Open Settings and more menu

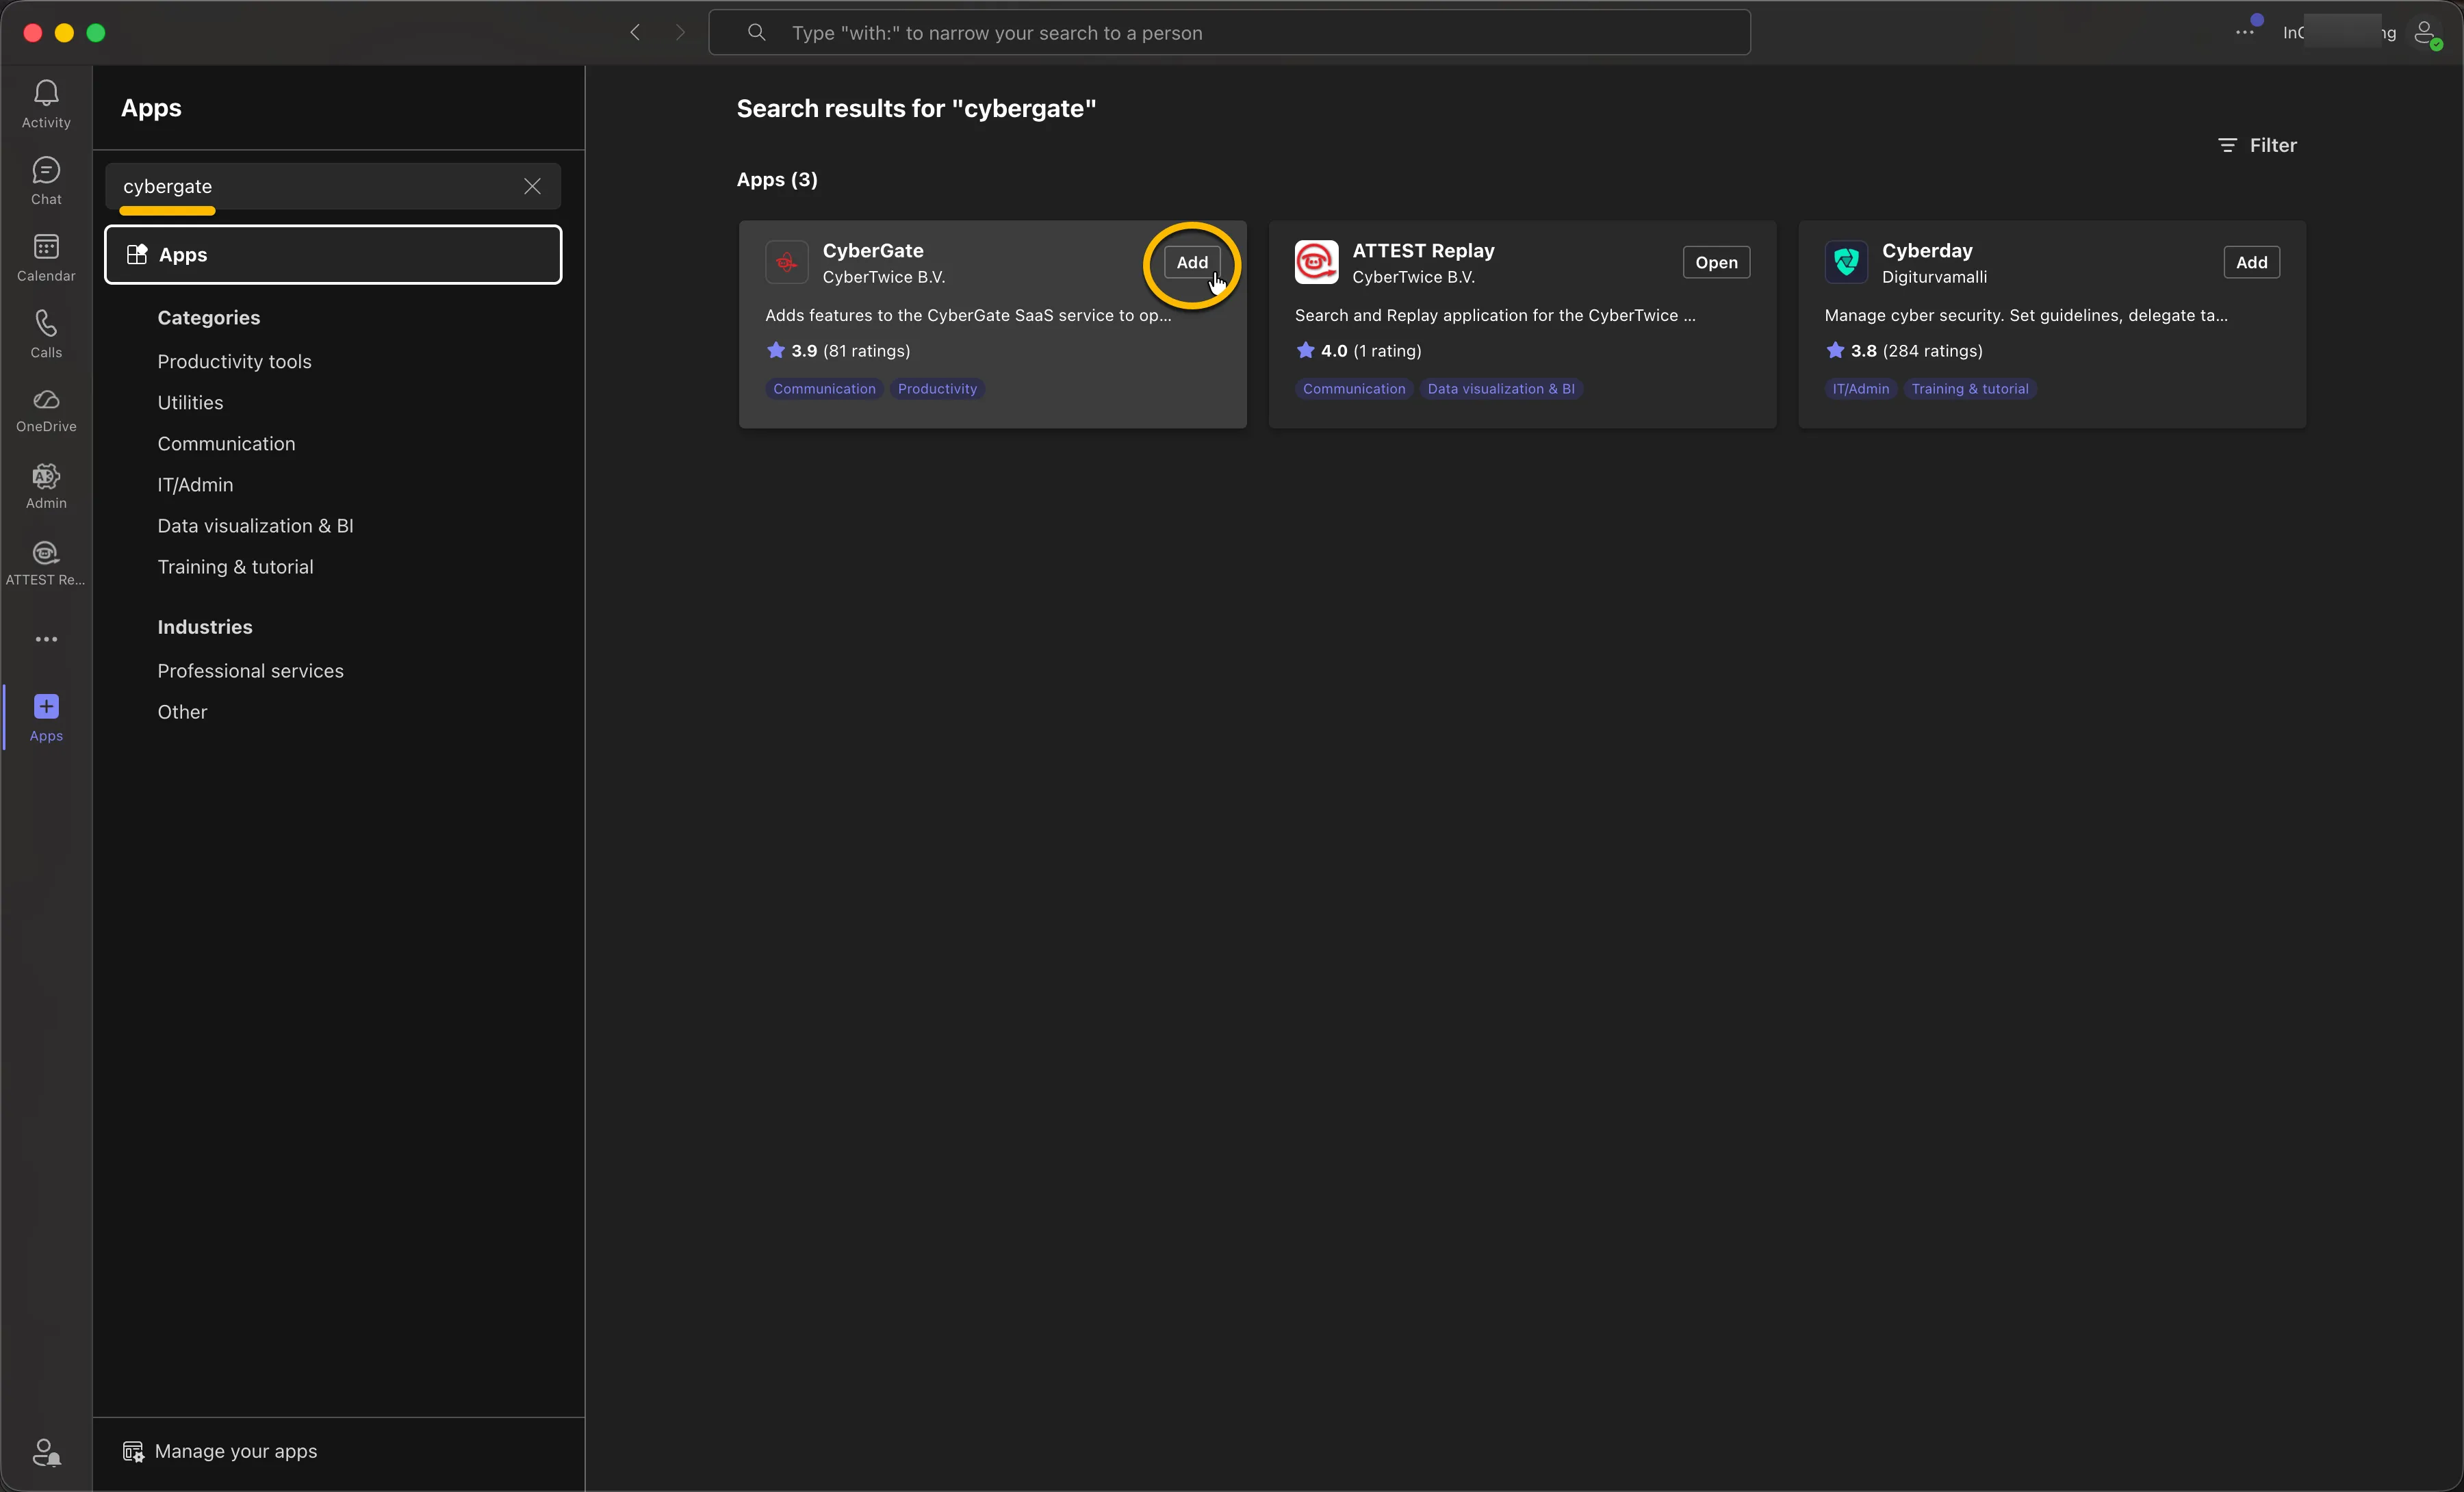(x=2245, y=32)
